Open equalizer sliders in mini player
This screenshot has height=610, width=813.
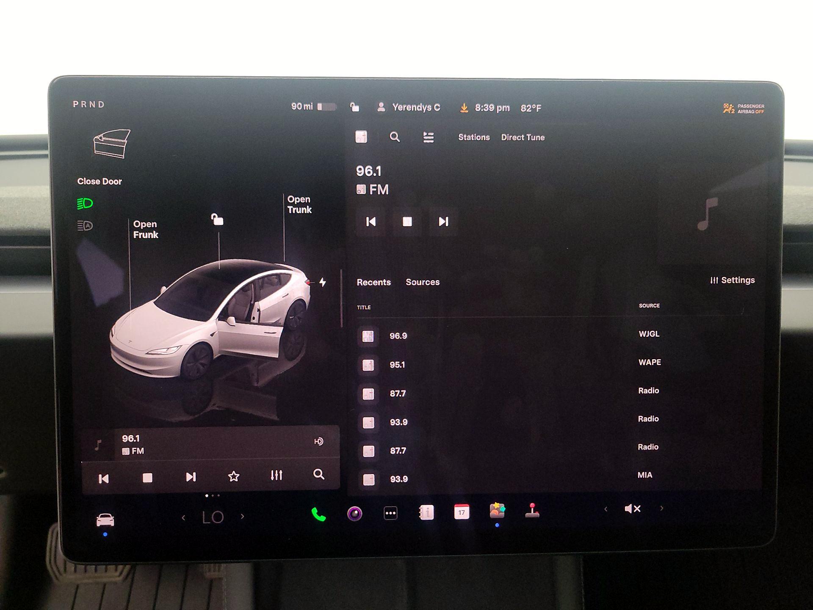pyautogui.click(x=277, y=475)
